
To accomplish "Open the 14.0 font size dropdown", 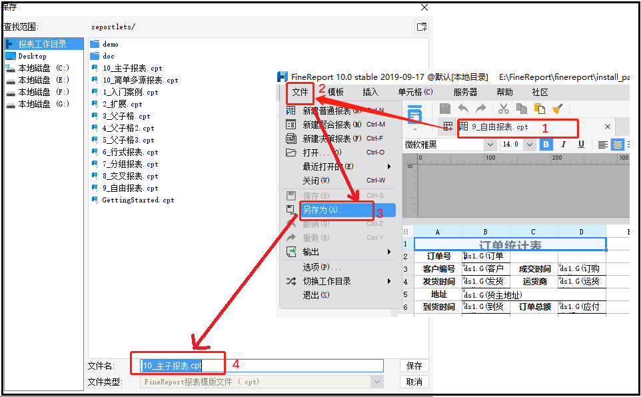I will [530, 145].
